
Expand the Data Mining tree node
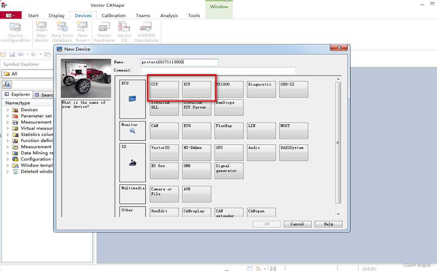coord(8,153)
